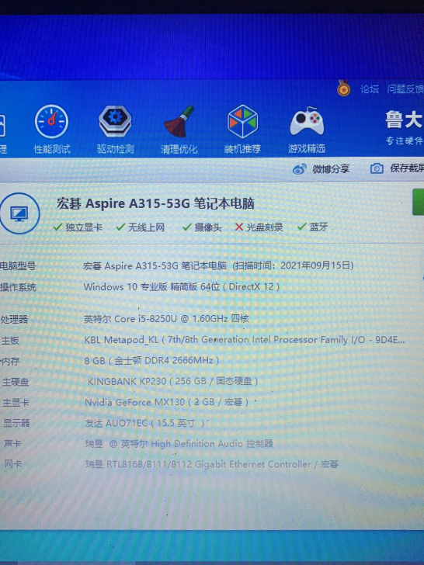Click the Windows 10 专业版 value
This screenshot has height=565, width=424.
coord(182,287)
